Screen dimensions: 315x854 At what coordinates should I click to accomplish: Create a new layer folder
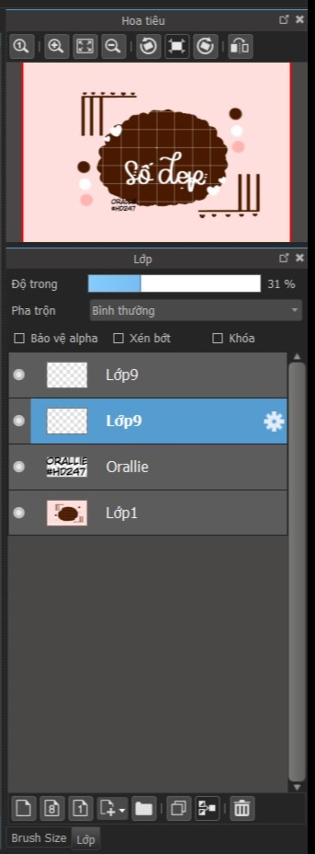coord(144,808)
